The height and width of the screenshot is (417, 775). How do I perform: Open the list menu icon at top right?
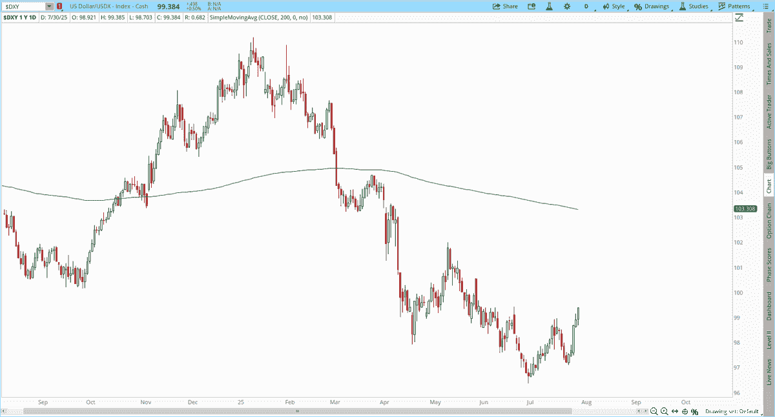767,6
